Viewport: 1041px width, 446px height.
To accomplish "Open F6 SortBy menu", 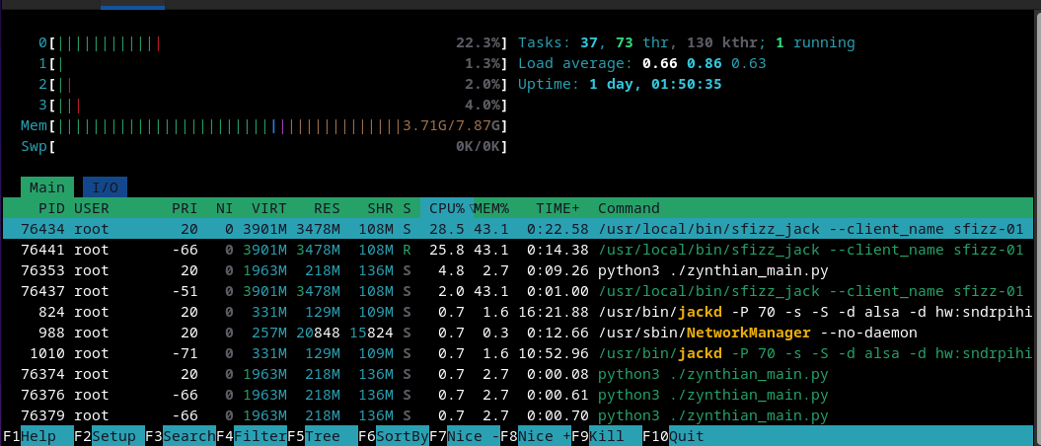I will [393, 436].
